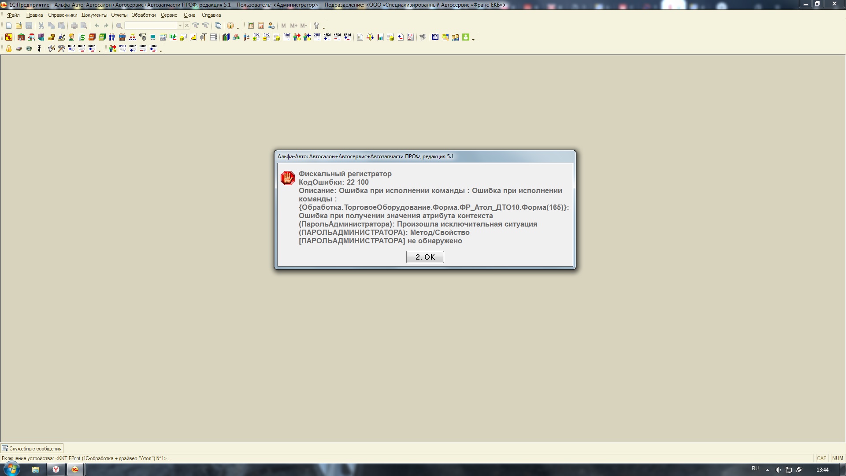Click the magnifier Find icon
This screenshot has height=476, width=846.
click(119, 26)
